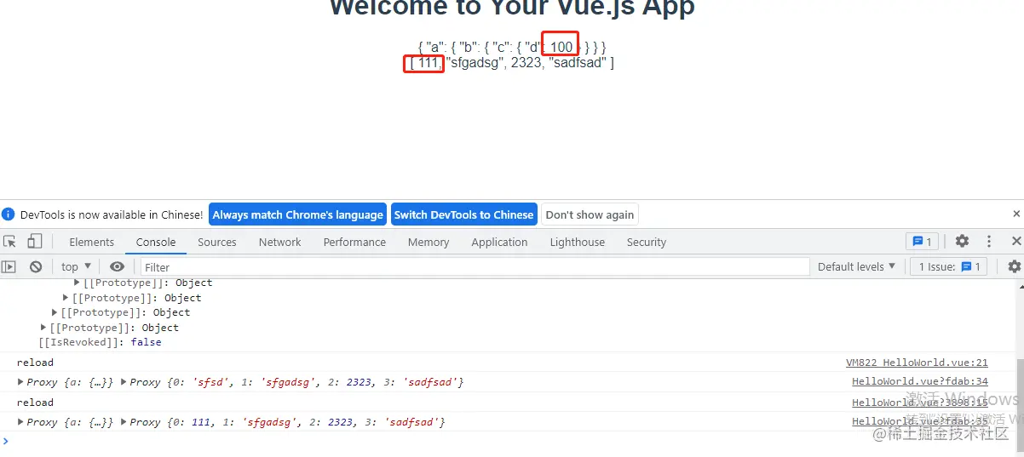The width and height of the screenshot is (1024, 457).
Task: Expand the [[Prototype]] row just above [[IsRevoked]]
Action: click(x=44, y=328)
